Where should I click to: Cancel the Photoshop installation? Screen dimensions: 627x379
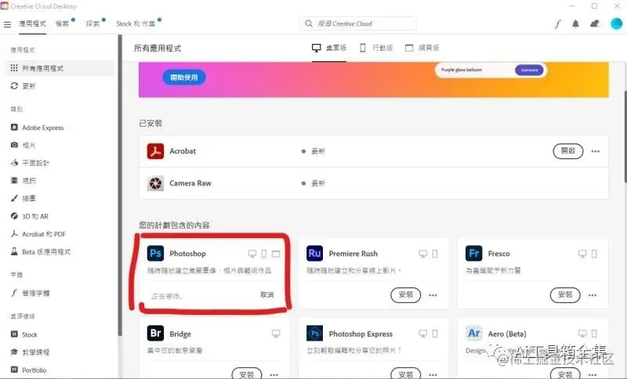pos(266,294)
